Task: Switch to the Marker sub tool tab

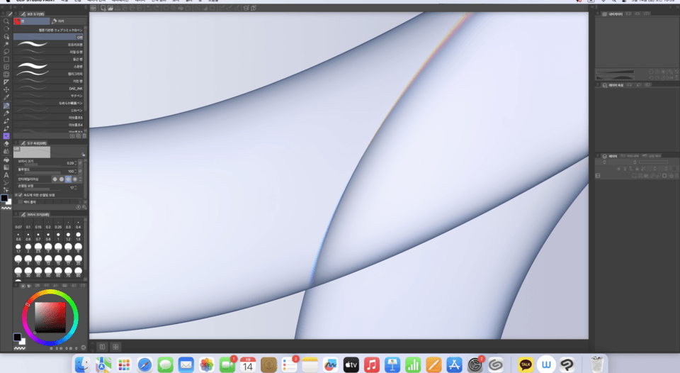Action: (x=59, y=21)
